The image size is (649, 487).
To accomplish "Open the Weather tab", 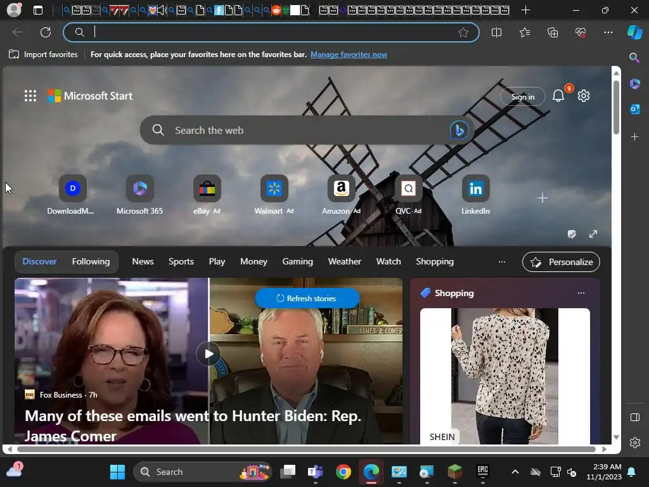I will pos(344,261).
